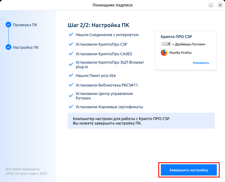Click the Завершить настройку button

pyautogui.click(x=189, y=170)
